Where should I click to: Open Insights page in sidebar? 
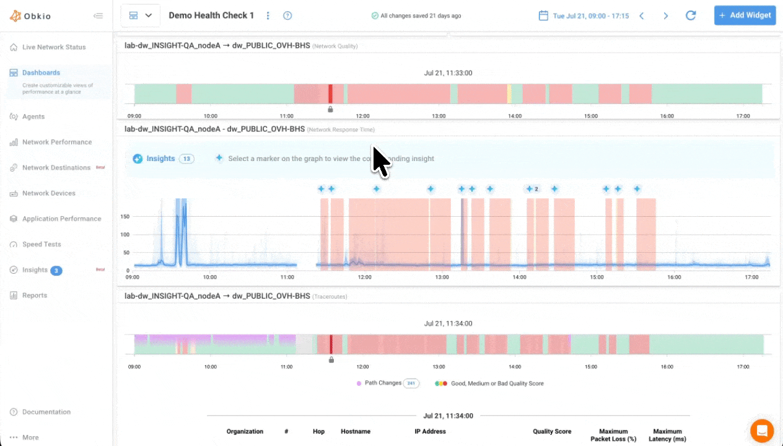pos(35,270)
